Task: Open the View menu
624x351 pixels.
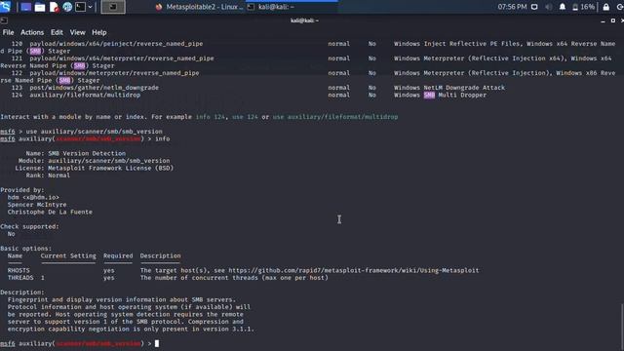Action: pyautogui.click(x=78, y=32)
